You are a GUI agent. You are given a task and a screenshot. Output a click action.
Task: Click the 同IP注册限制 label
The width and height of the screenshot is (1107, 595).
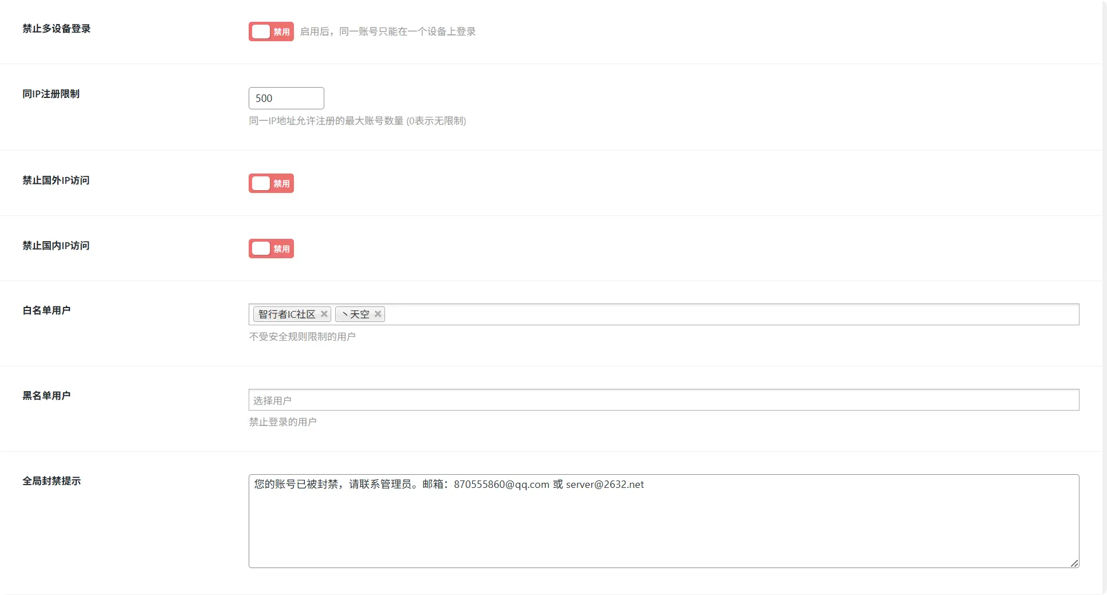(x=51, y=94)
